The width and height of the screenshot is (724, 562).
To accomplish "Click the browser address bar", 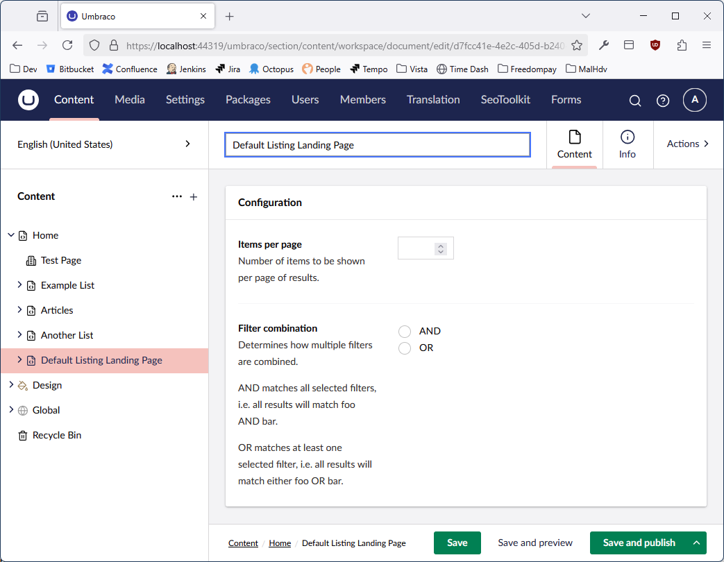I will pos(346,46).
